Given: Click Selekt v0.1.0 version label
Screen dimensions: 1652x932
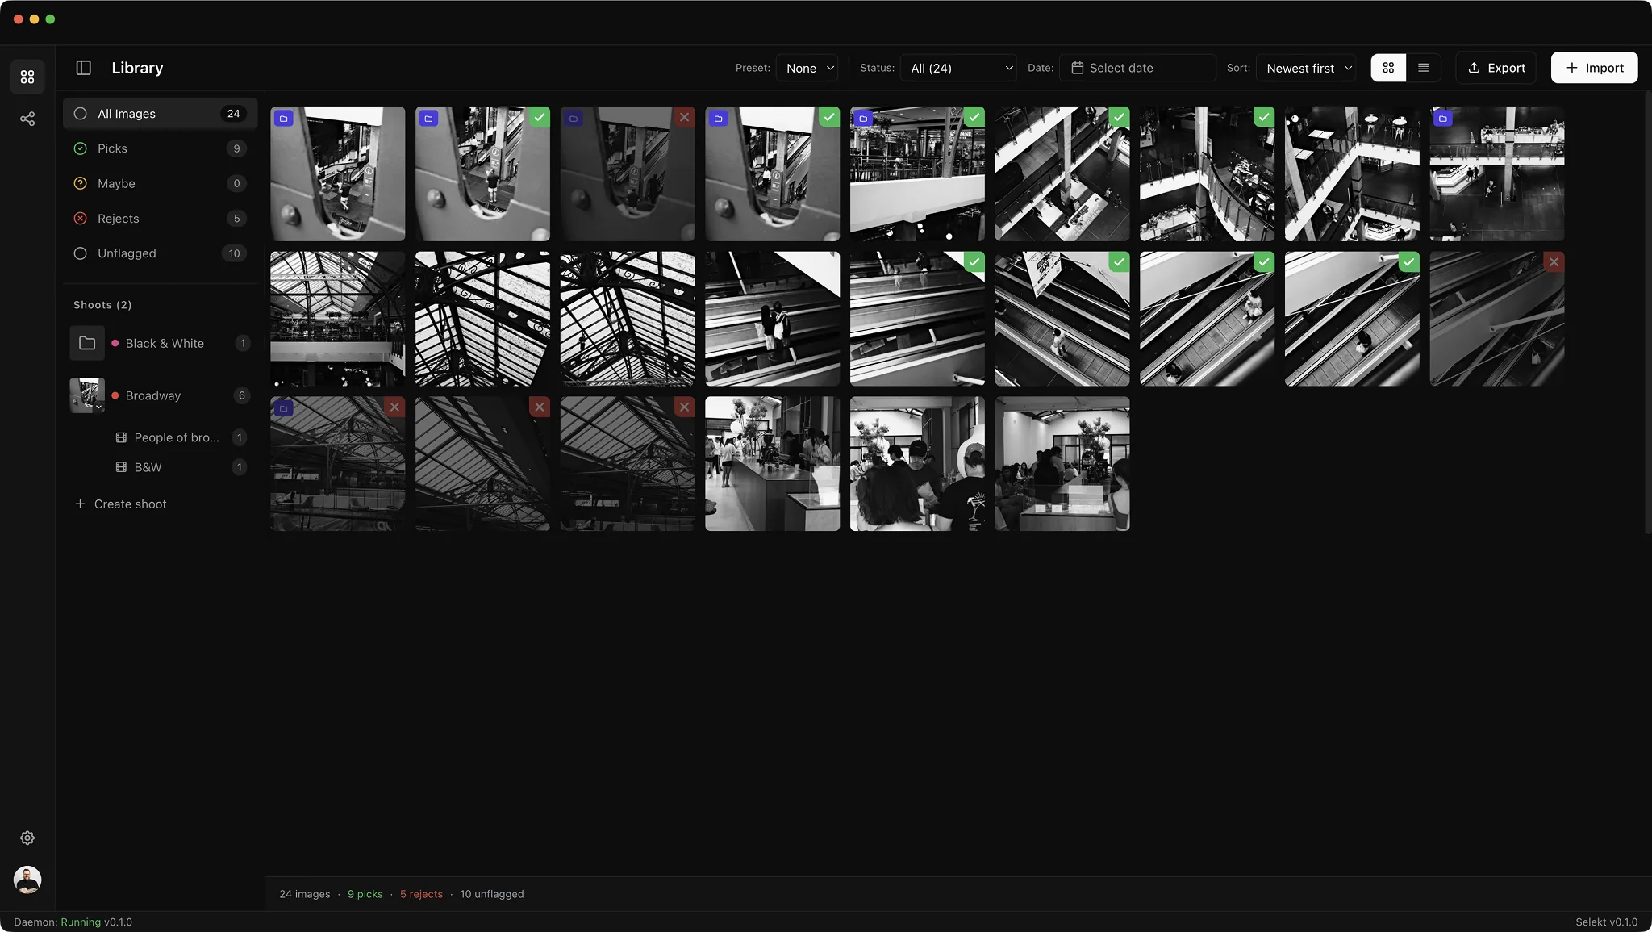Looking at the screenshot, I should [x=1606, y=922].
